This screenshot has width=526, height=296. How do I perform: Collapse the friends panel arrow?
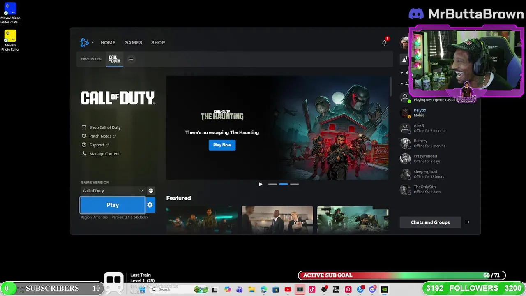click(x=468, y=222)
